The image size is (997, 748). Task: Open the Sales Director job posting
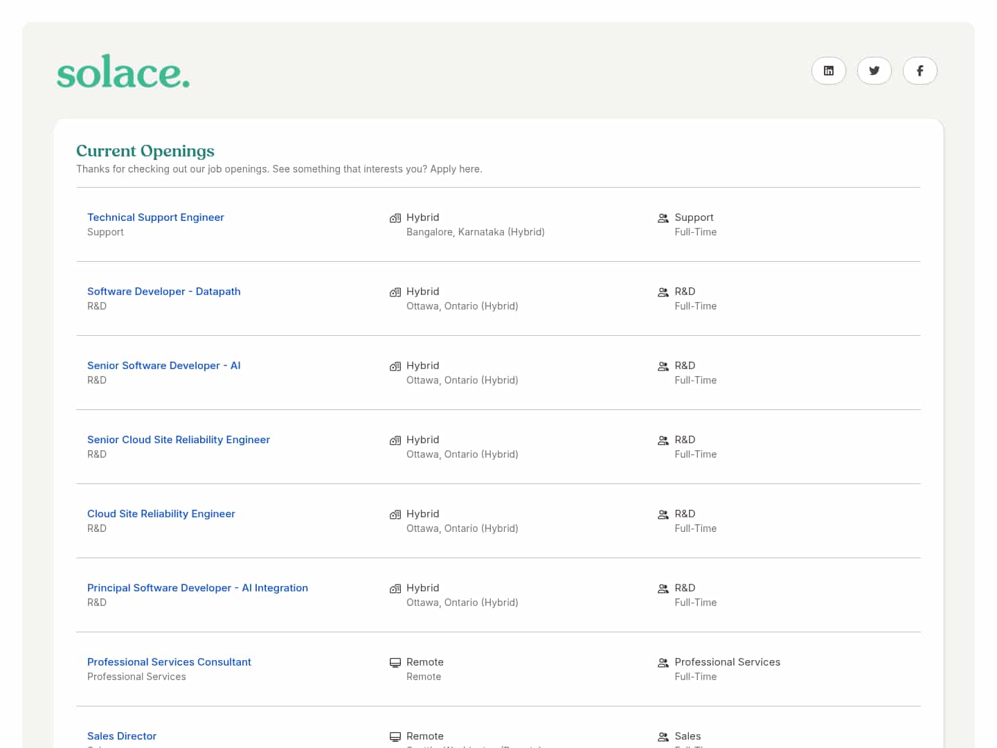point(122,736)
